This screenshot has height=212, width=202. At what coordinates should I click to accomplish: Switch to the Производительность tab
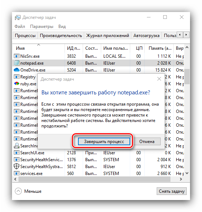pos(61,36)
